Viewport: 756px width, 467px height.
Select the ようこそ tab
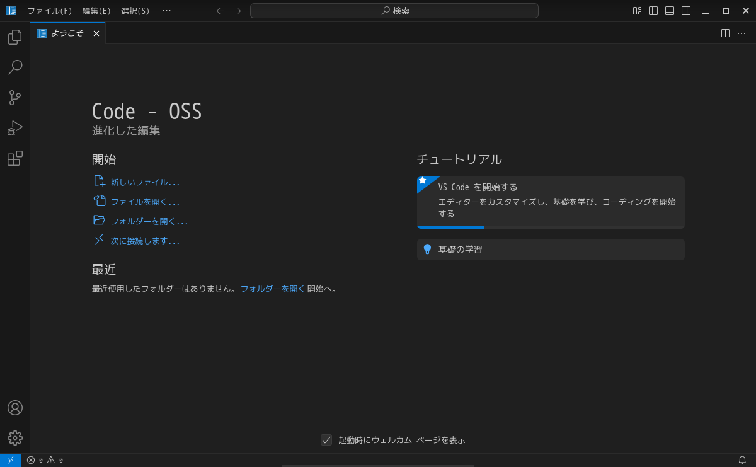[67, 33]
